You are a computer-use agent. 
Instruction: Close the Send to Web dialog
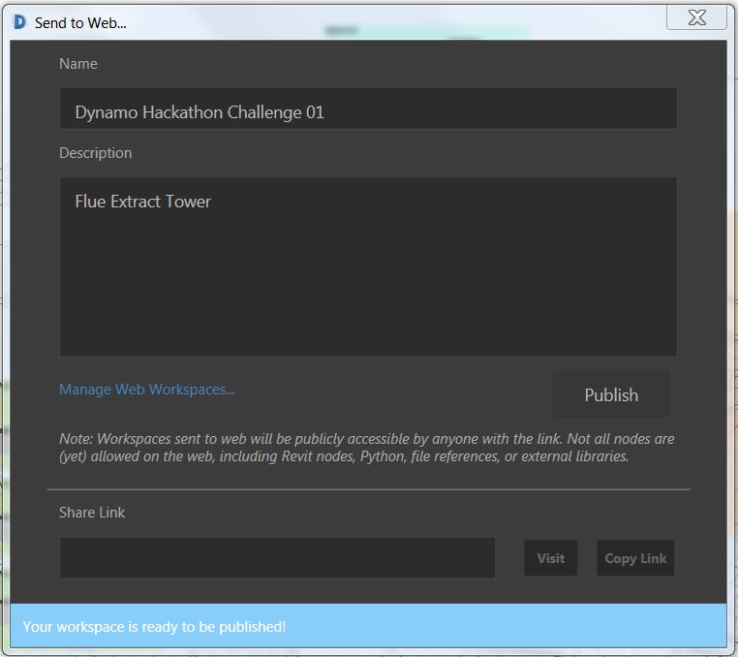(696, 17)
